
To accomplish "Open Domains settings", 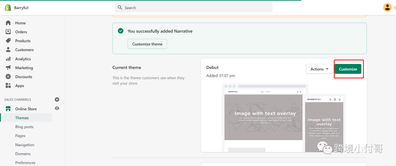I will (x=23, y=154).
